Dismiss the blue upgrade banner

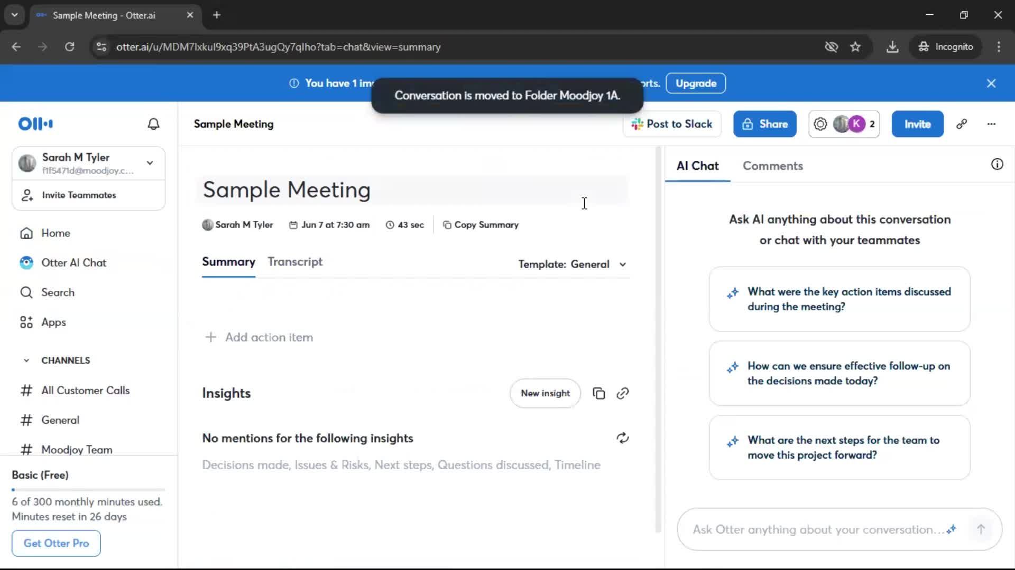[x=991, y=83]
